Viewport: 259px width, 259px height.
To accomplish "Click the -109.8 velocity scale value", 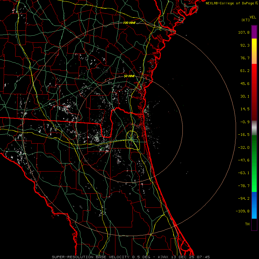I will pos(243,211).
